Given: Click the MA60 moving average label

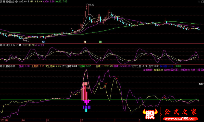Looking at the screenshot, I should pyautogui.click(x=62, y=2).
